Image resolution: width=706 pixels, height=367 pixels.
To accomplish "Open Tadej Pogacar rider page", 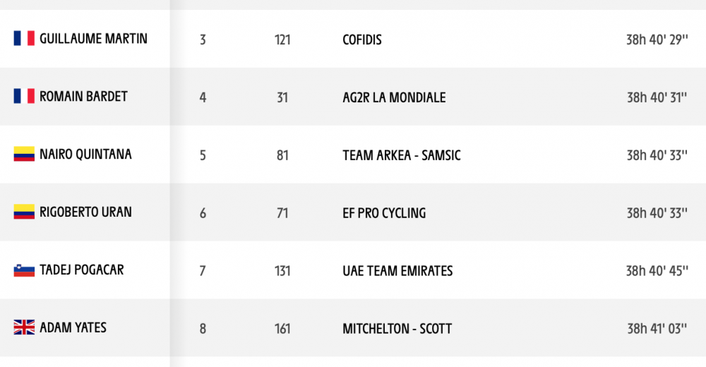I will [x=81, y=270].
